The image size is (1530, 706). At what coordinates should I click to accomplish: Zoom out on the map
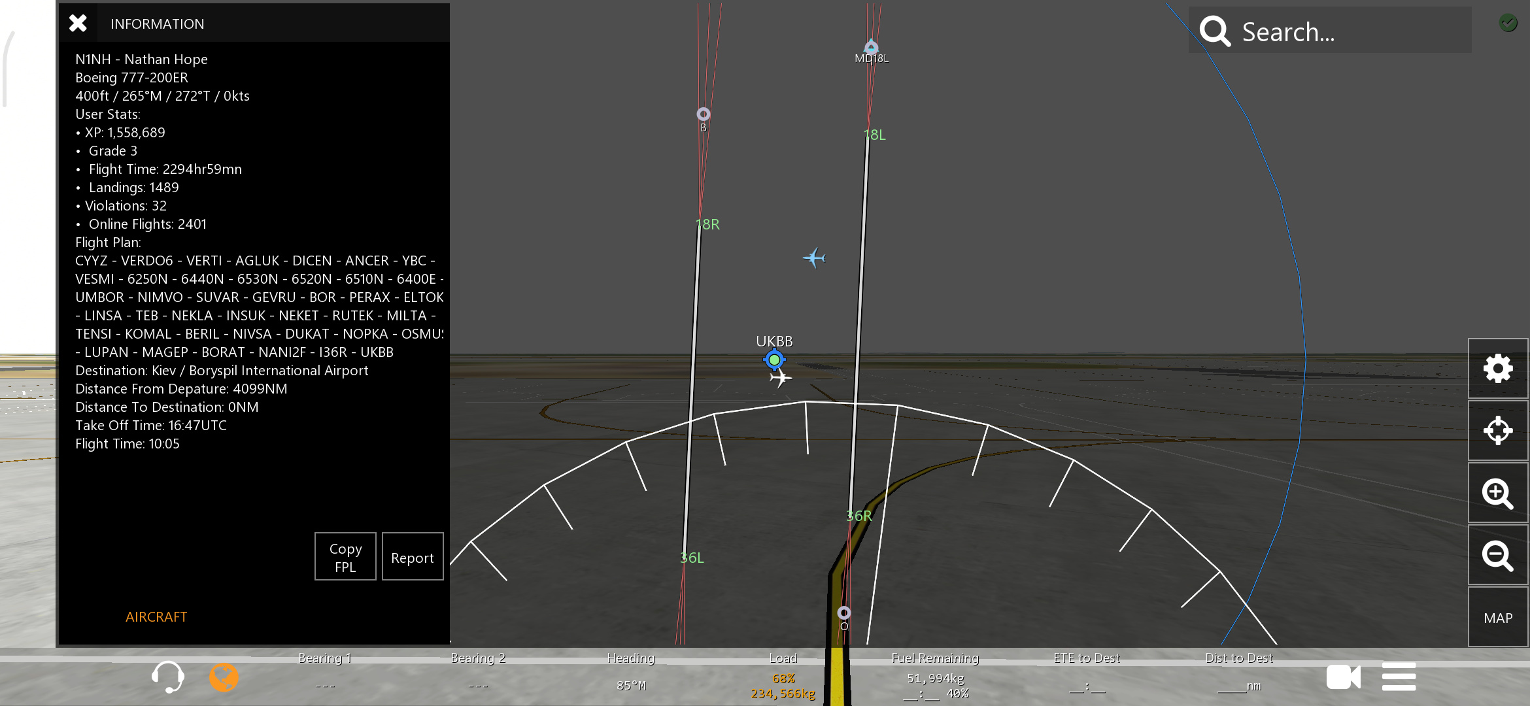pyautogui.click(x=1497, y=556)
